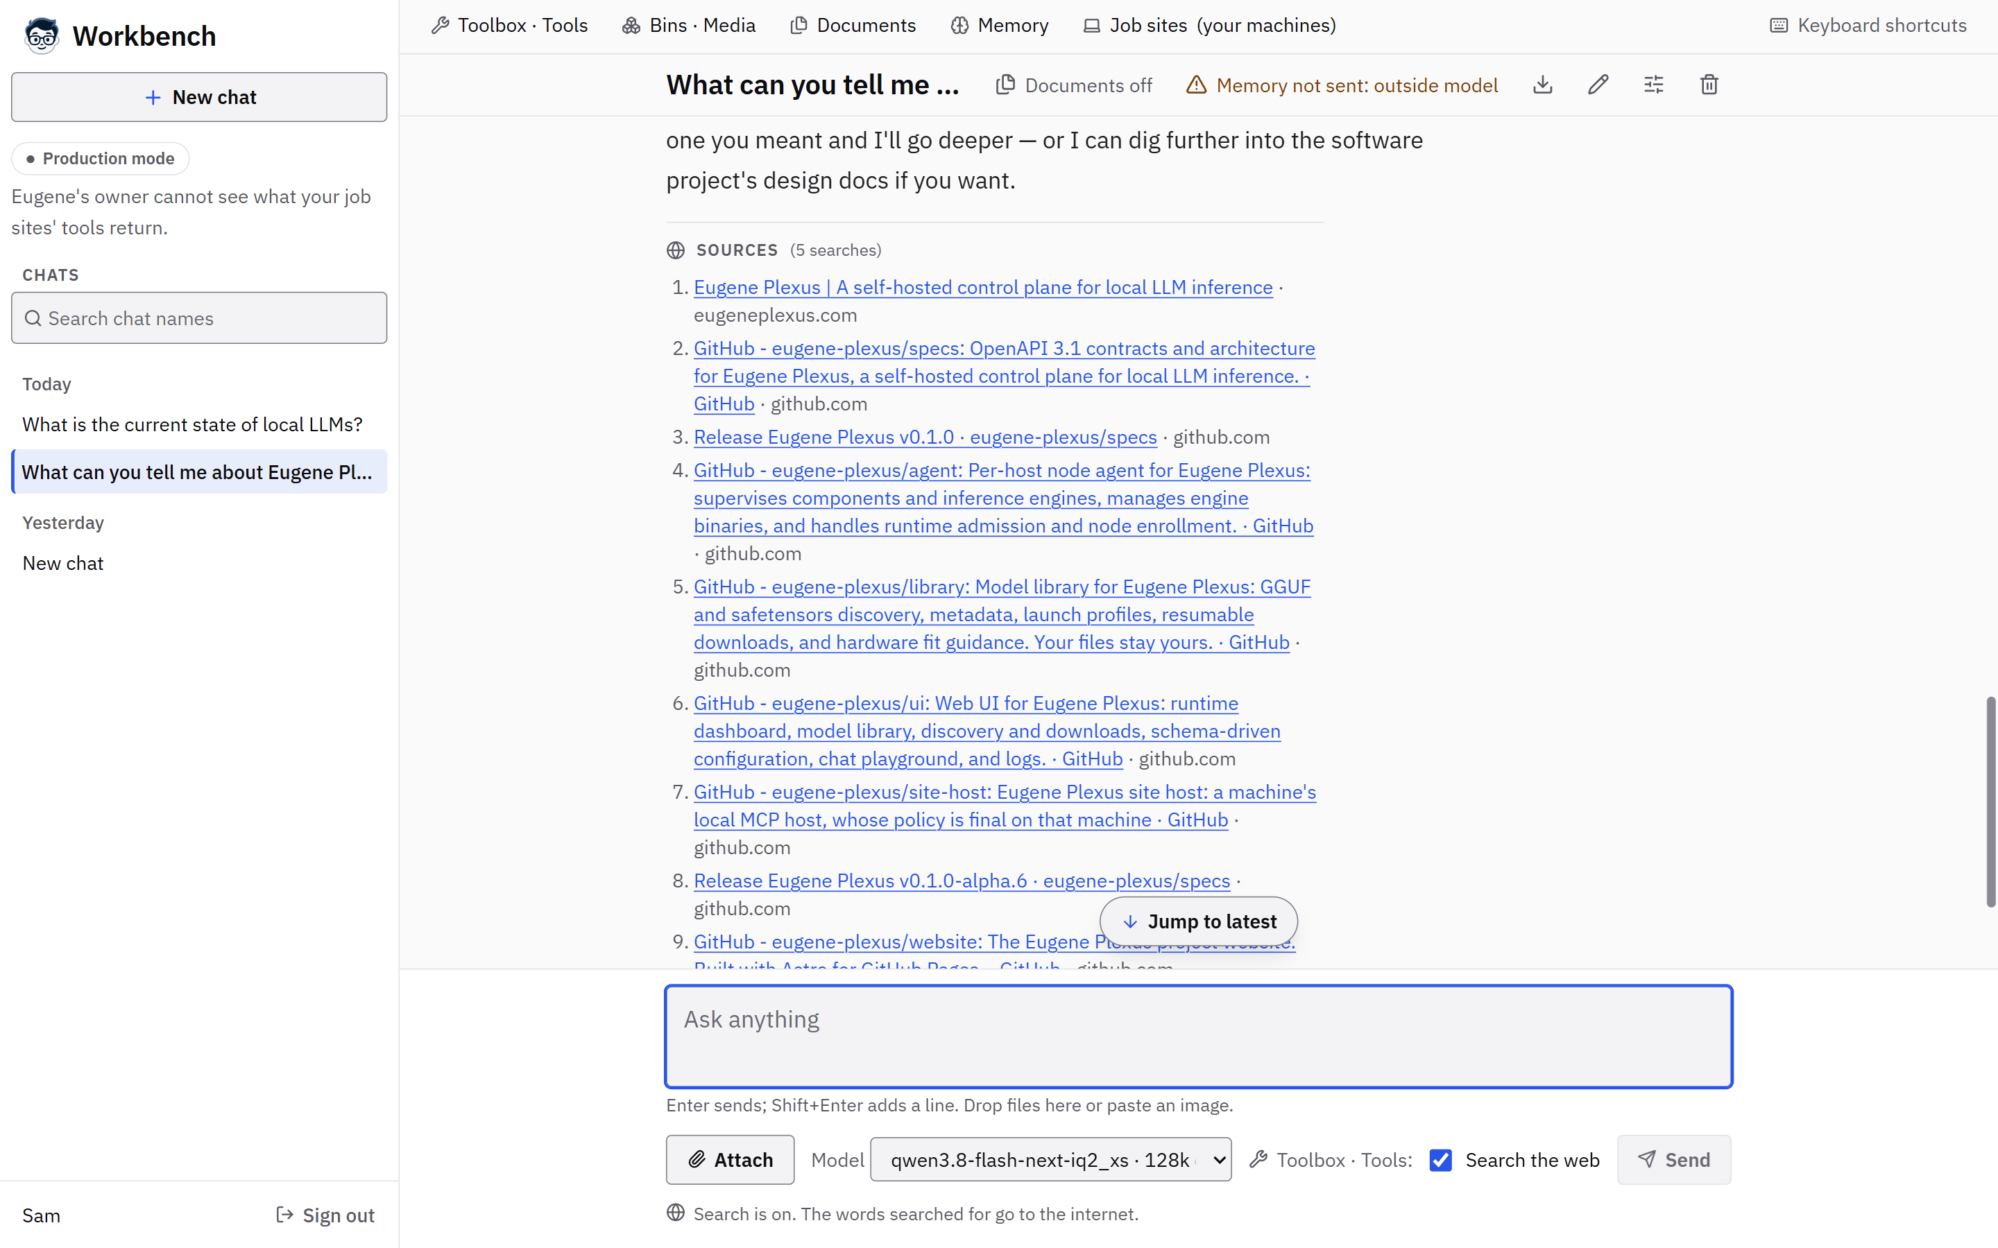Focus the Ask anything message box
The height and width of the screenshot is (1248, 1998).
tap(1198, 1037)
